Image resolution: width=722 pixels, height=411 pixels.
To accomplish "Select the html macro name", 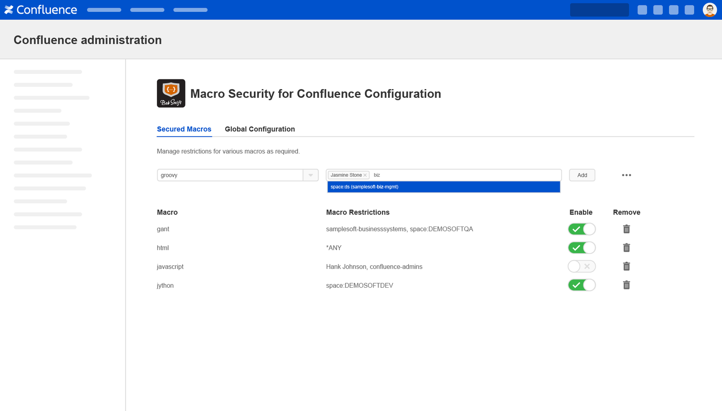I will point(163,248).
